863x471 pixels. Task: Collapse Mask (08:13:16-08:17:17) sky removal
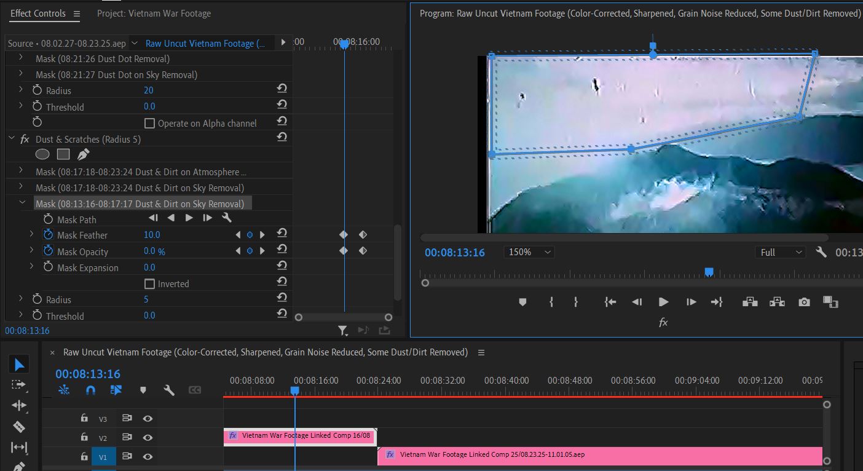22,202
